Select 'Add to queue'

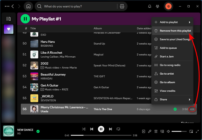click(172, 48)
